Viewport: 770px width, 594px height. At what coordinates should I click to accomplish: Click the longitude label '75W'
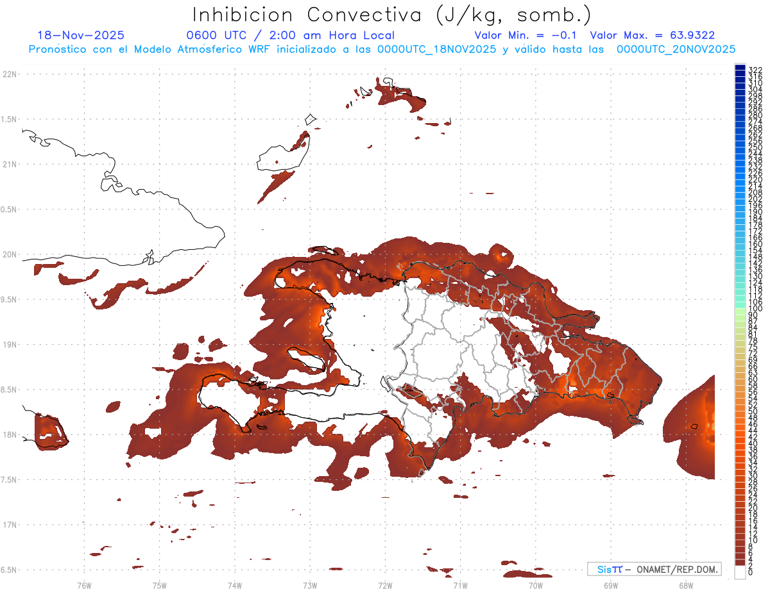(x=159, y=585)
